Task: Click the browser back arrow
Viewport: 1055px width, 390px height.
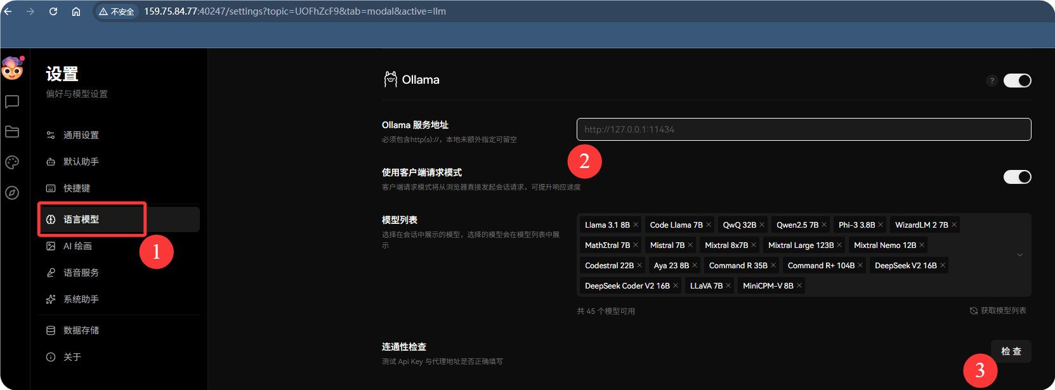Action: pos(8,11)
